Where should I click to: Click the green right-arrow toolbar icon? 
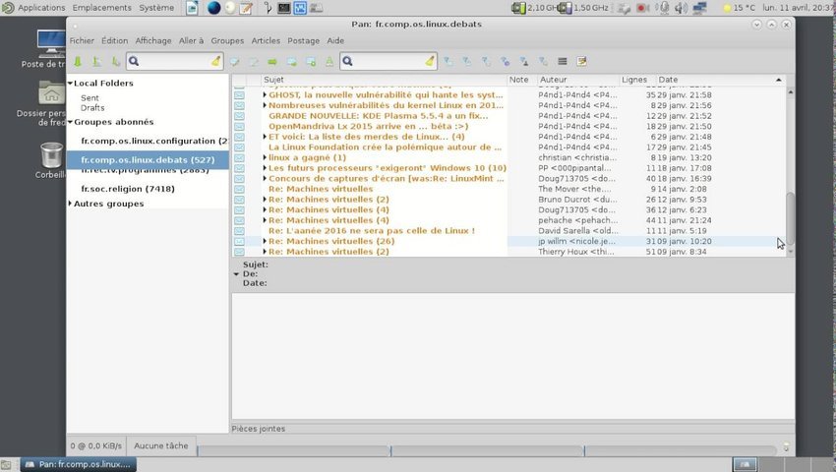point(272,62)
